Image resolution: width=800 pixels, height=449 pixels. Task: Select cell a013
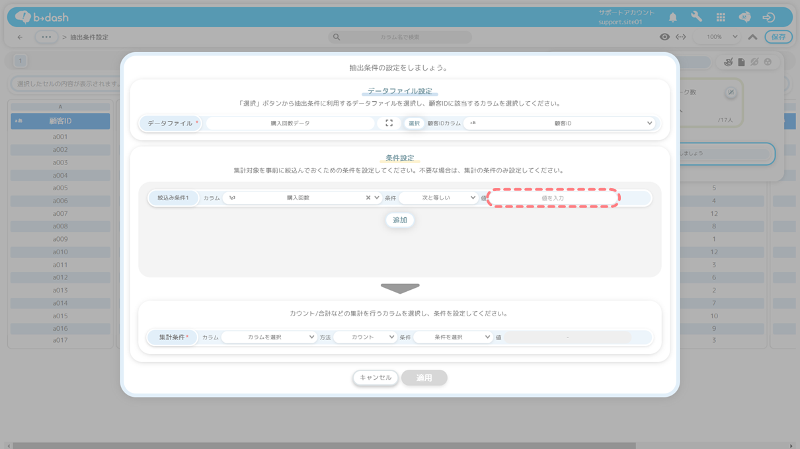point(60,291)
